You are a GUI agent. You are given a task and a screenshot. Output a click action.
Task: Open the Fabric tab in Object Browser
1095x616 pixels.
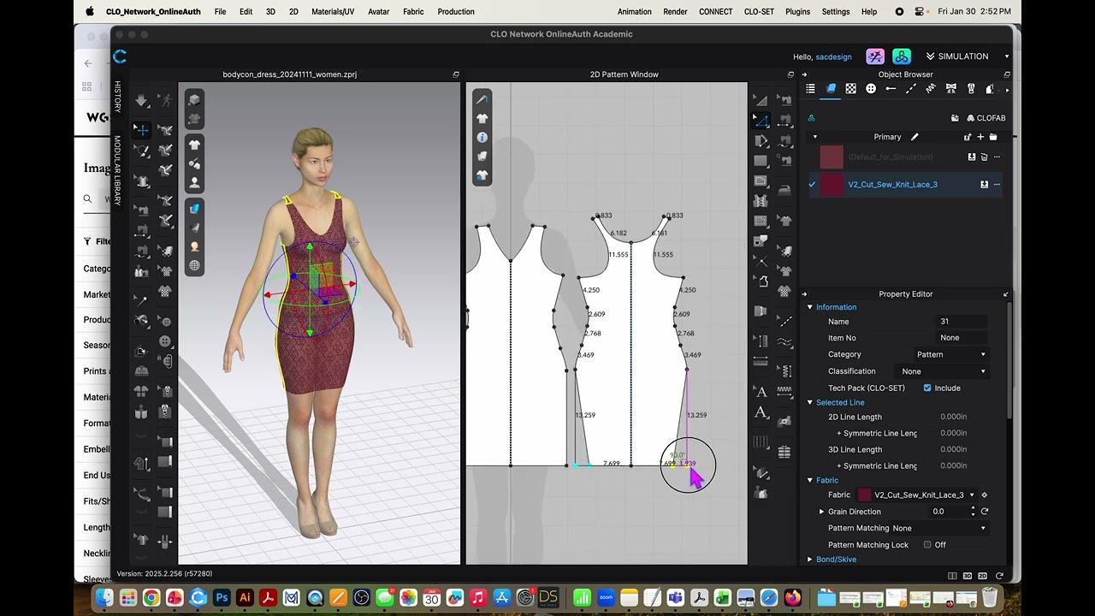(x=831, y=88)
